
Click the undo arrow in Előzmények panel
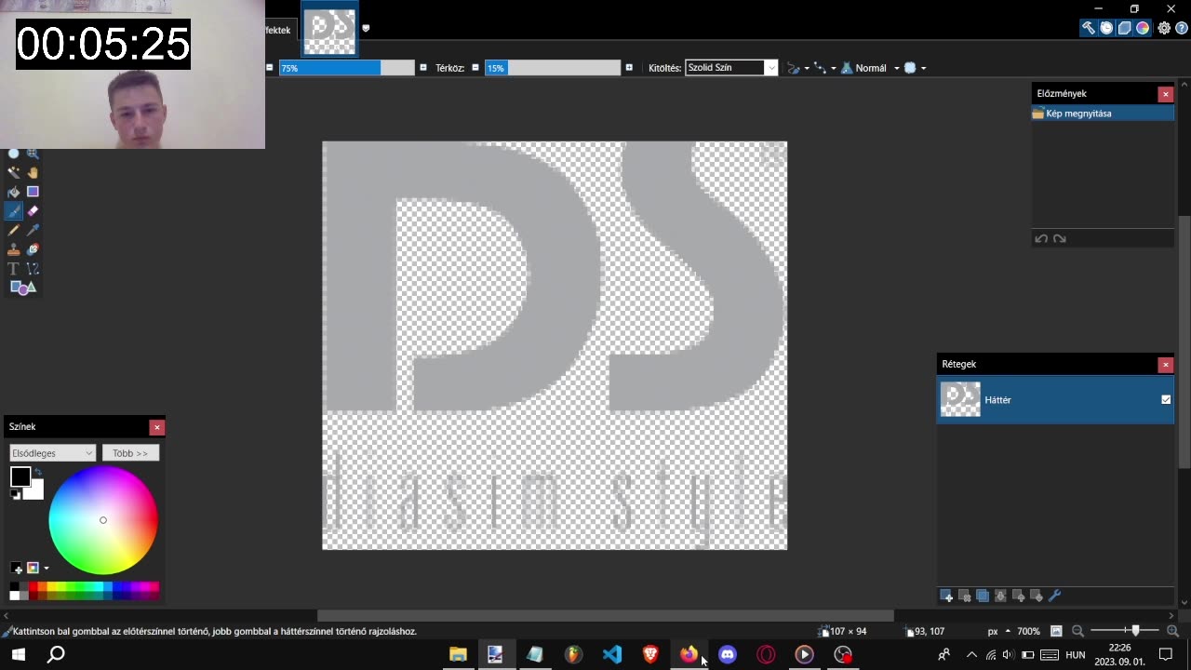coord(1041,239)
